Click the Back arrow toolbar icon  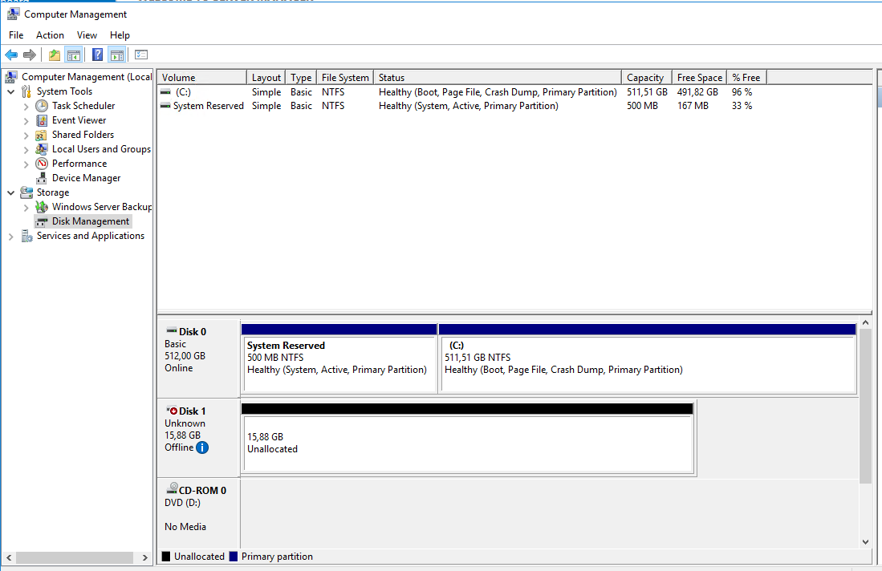11,55
